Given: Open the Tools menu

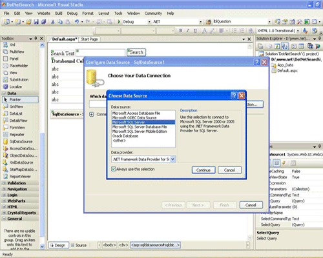Looking at the screenshot, I should pos(118,14).
